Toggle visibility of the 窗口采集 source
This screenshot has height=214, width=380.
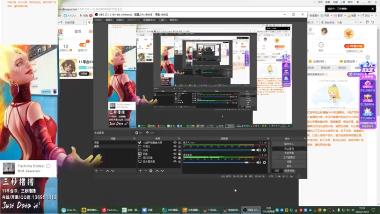click(x=175, y=158)
